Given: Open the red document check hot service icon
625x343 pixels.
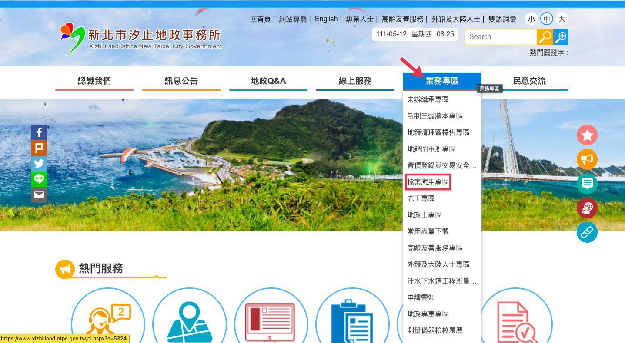Looking at the screenshot, I should (516, 316).
